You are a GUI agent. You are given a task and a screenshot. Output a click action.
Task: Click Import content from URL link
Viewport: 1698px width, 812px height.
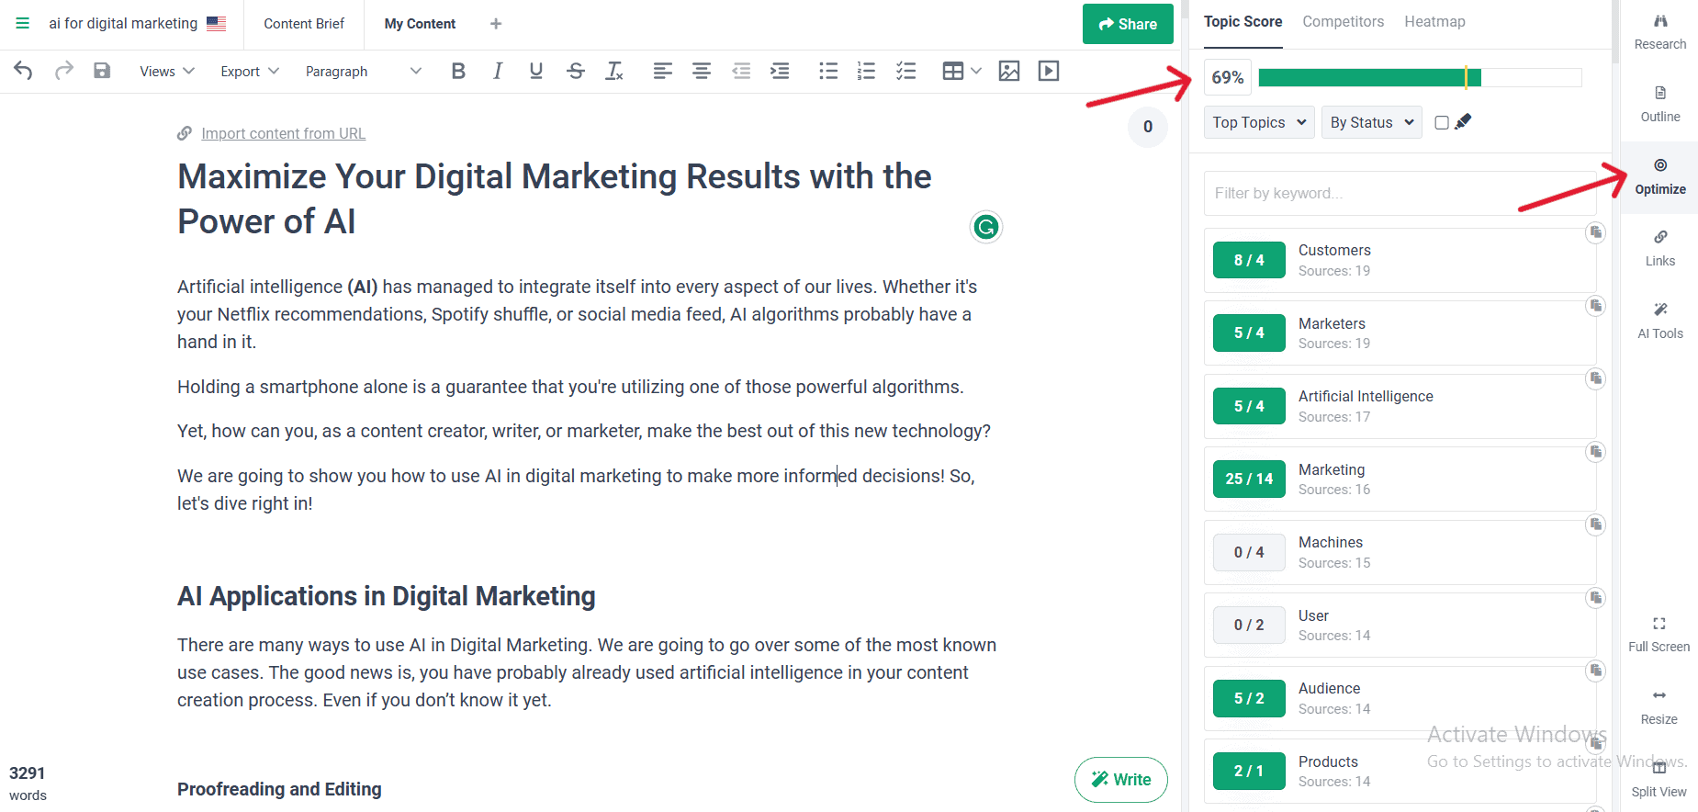click(283, 133)
